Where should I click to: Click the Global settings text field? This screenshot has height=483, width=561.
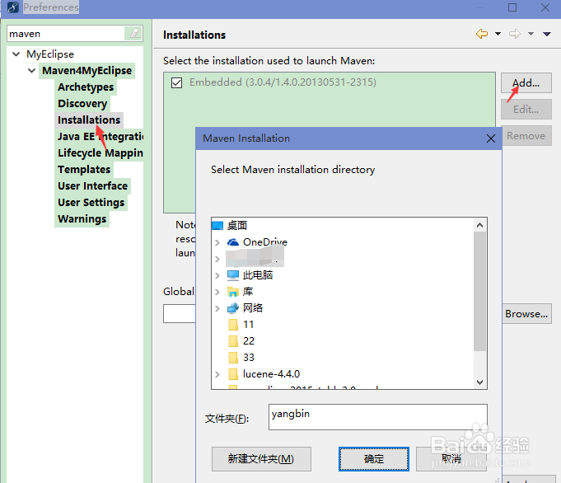[x=180, y=314]
